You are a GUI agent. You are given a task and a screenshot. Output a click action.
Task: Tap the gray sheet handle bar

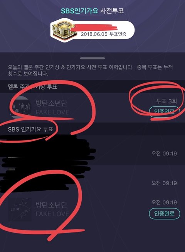[92, 58]
